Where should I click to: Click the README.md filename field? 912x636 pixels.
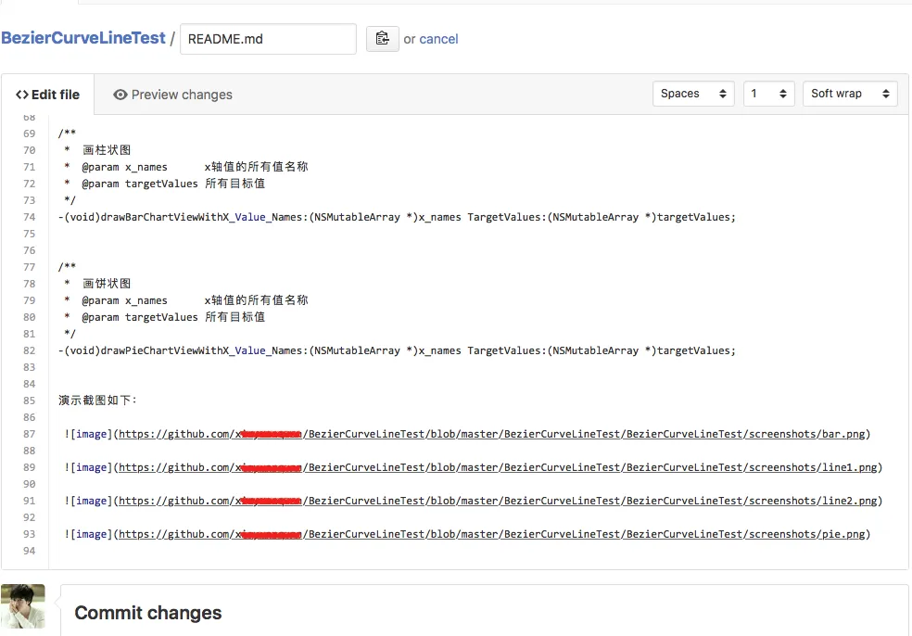coord(268,39)
